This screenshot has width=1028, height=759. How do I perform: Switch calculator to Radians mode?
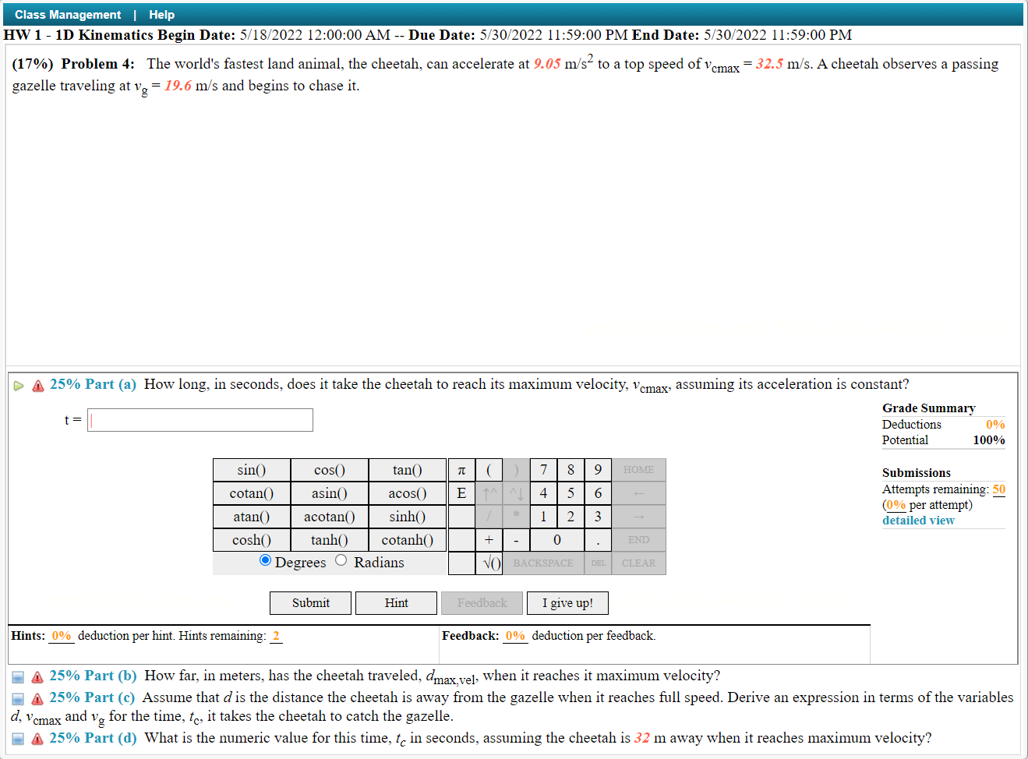click(341, 560)
